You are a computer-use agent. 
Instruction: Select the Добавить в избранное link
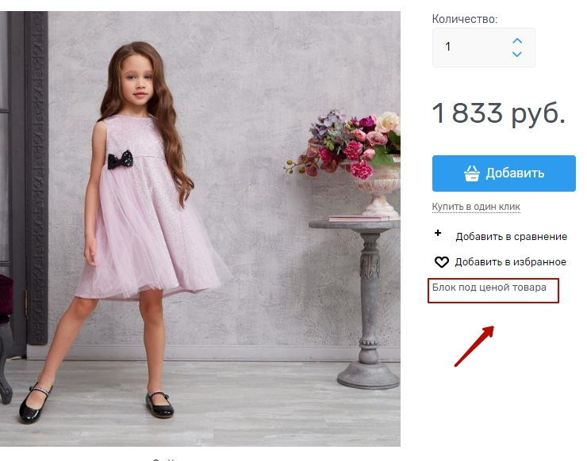point(510,262)
